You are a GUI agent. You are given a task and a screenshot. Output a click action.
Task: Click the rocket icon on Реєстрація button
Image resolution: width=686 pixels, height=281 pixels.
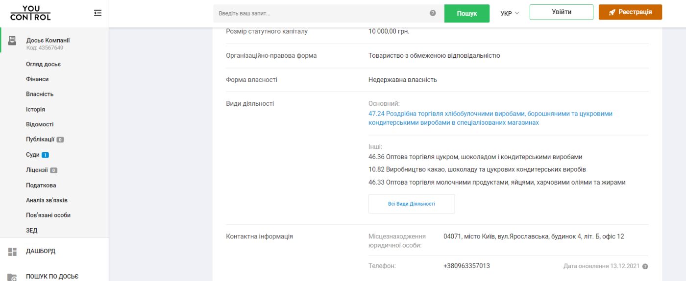coord(612,12)
